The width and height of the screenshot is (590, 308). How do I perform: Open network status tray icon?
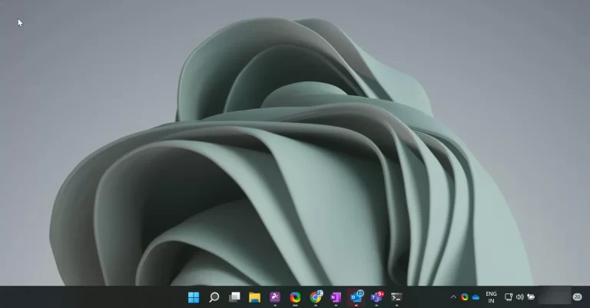509,297
